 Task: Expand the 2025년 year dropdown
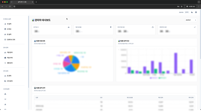[x=191, y=20]
